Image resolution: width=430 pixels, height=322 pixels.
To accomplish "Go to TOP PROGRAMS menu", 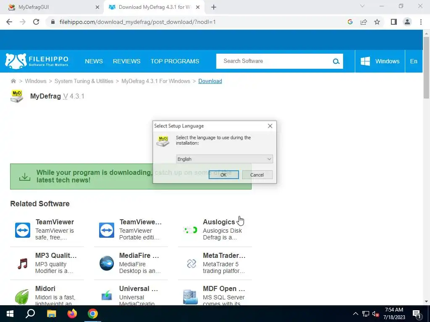I will (x=175, y=61).
